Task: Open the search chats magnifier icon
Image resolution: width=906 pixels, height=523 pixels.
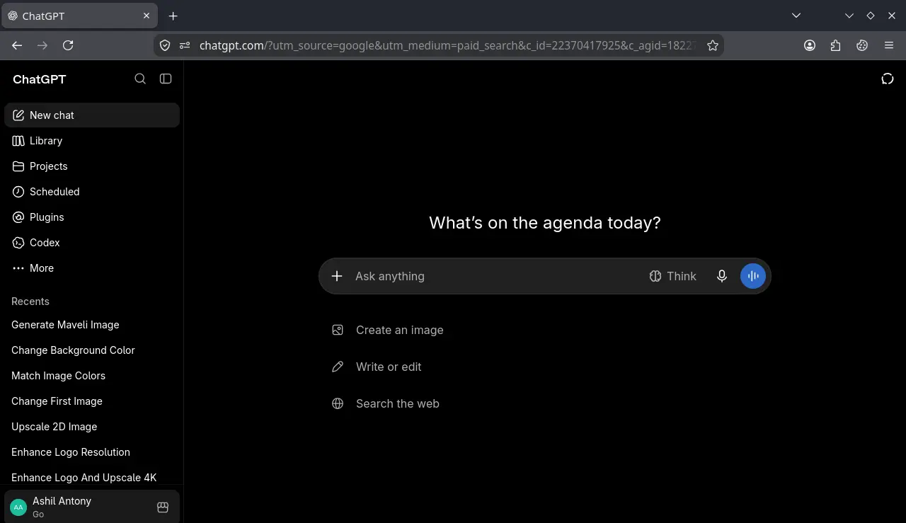Action: 140,79
